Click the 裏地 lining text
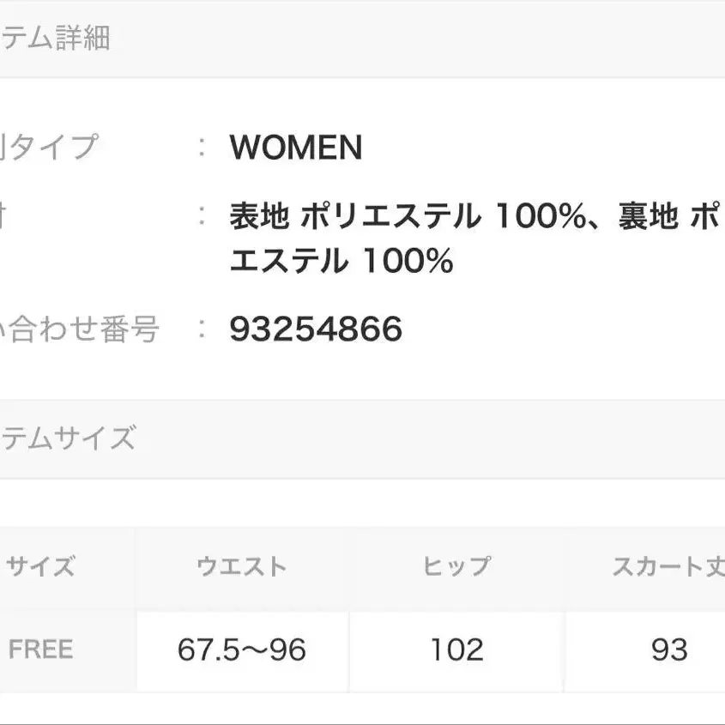The height and width of the screenshot is (725, 725). pyautogui.click(x=649, y=216)
